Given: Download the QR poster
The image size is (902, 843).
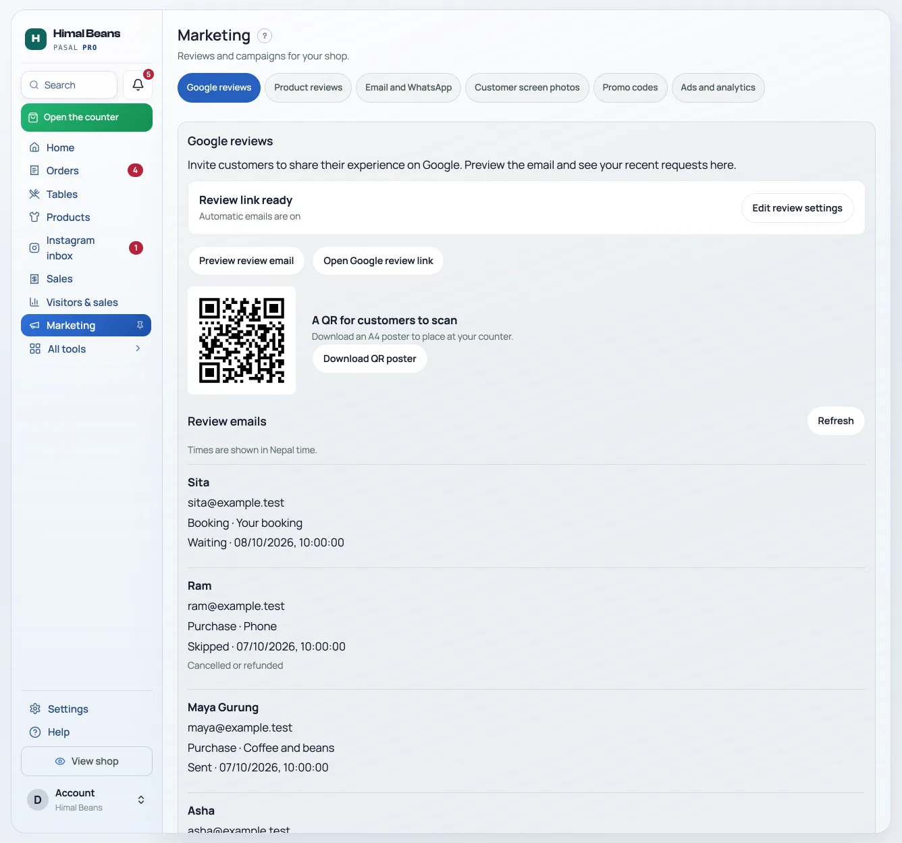Looking at the screenshot, I should click(369, 359).
